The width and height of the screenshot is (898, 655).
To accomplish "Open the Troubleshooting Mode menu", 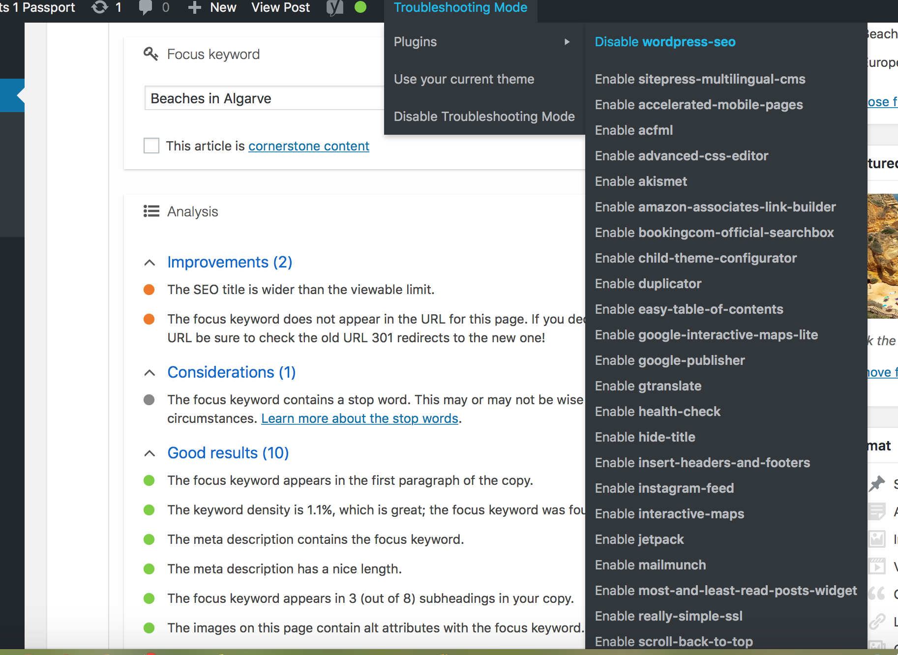I will coord(460,7).
